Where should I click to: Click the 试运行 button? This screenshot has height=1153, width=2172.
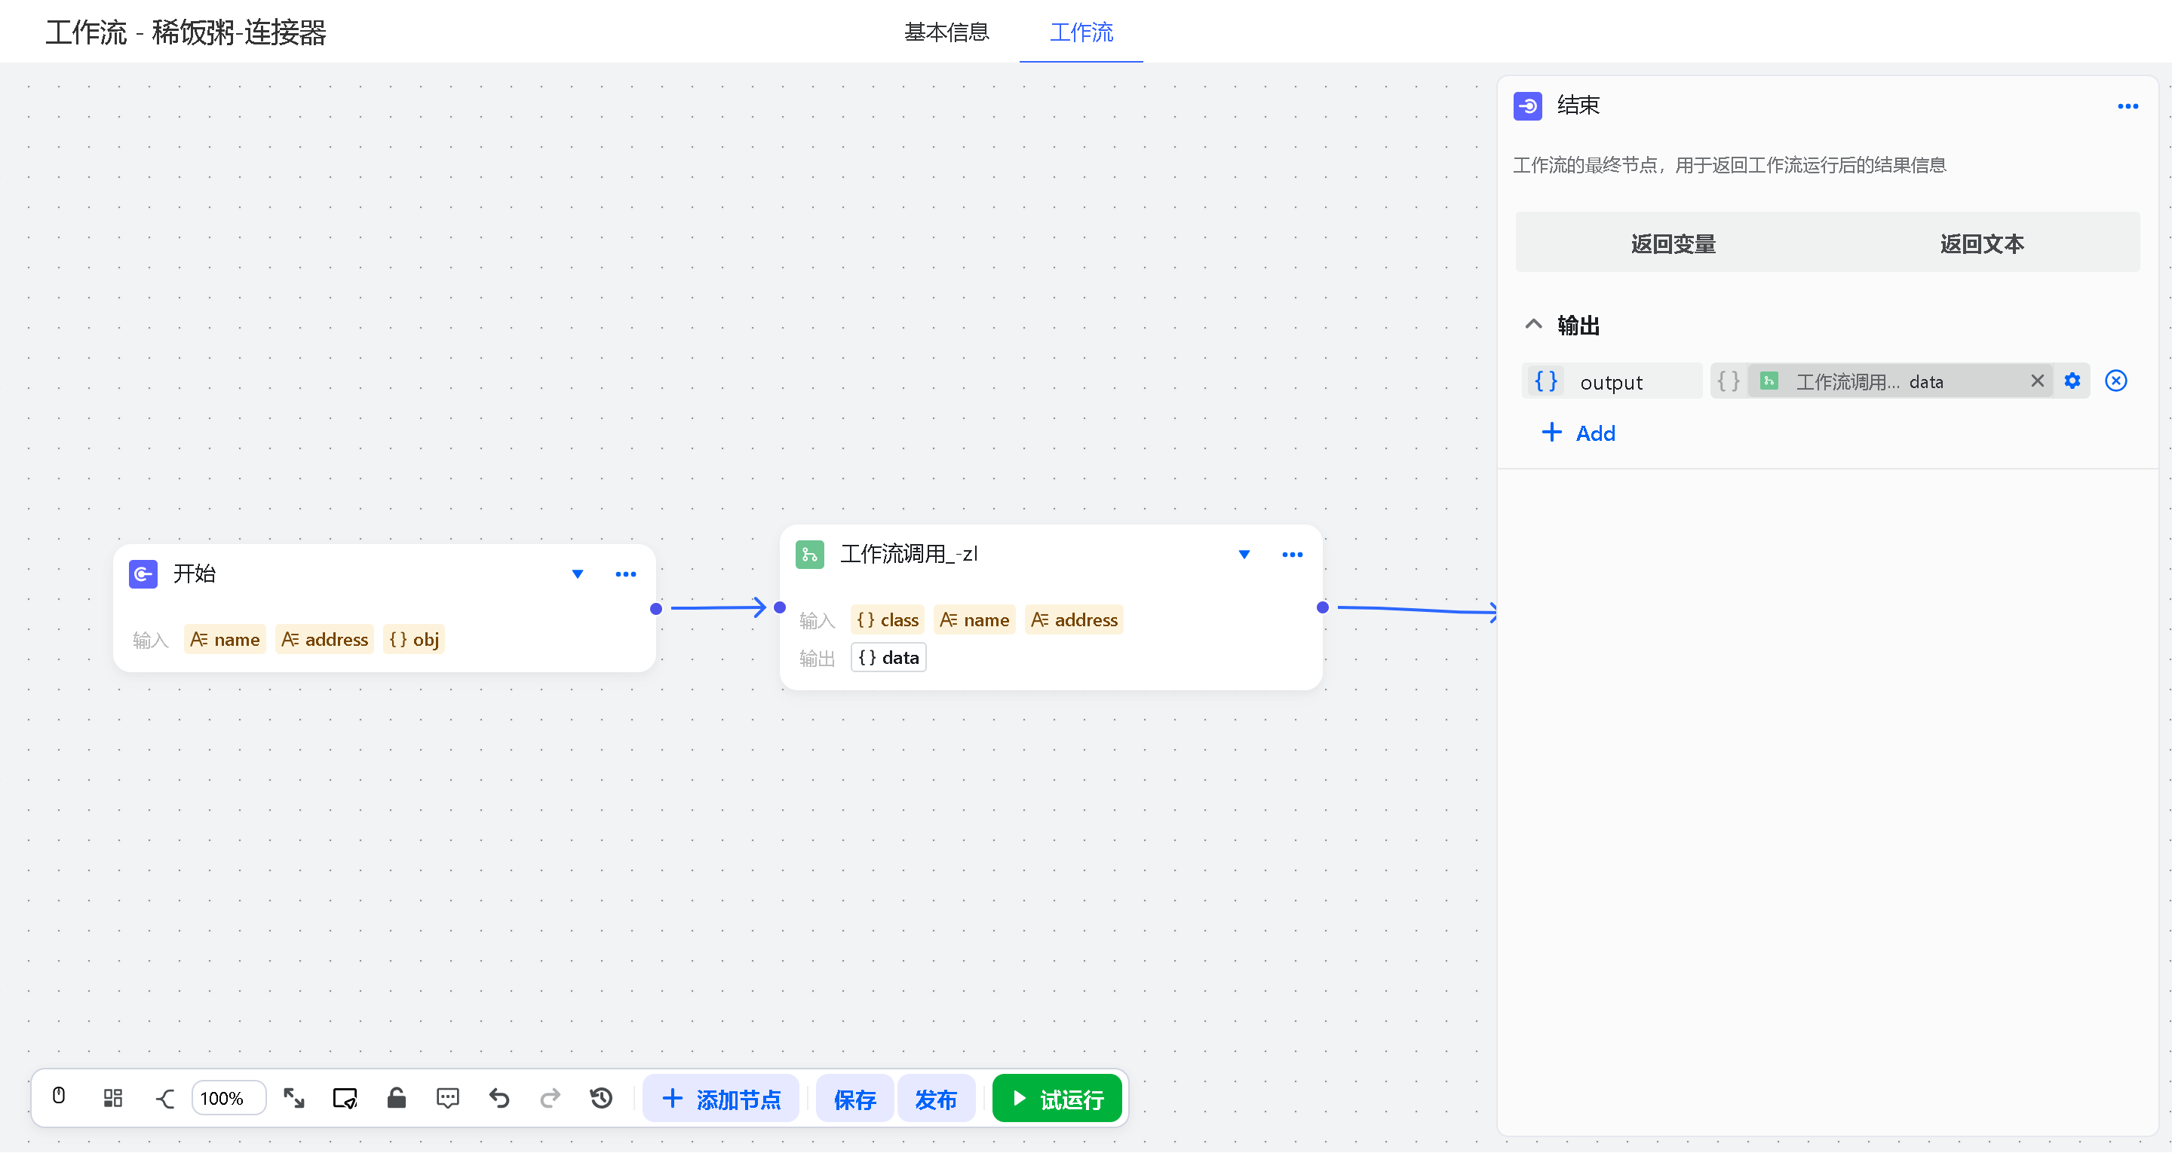[1057, 1099]
